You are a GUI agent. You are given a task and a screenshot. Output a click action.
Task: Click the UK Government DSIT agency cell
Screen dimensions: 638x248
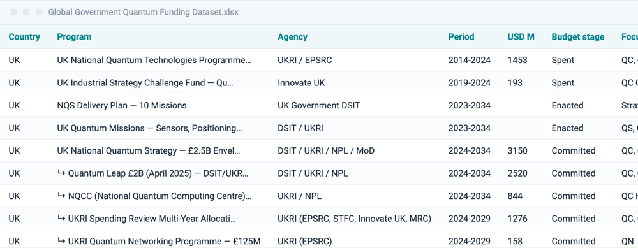click(x=319, y=106)
